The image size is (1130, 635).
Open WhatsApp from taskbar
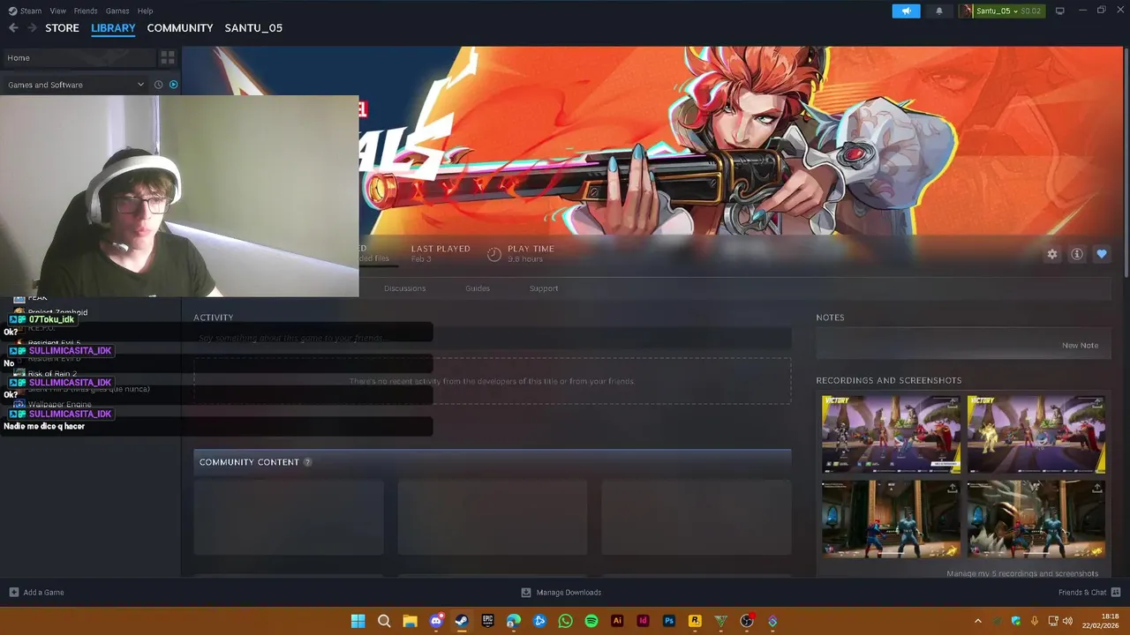coord(565,621)
